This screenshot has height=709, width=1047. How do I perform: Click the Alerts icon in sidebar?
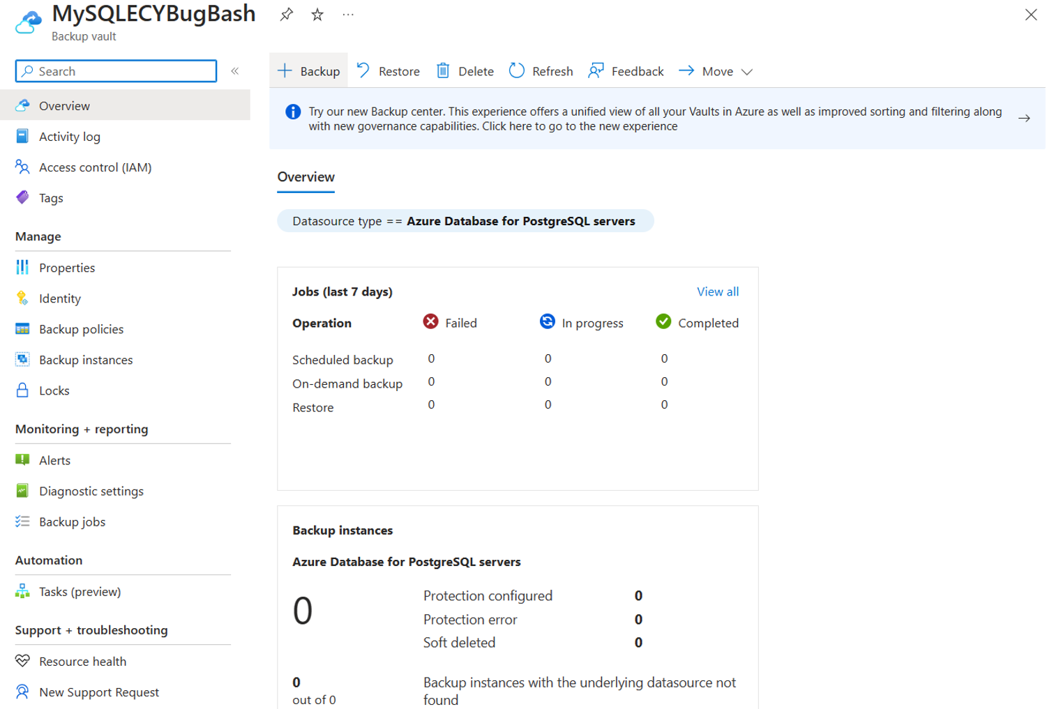click(x=22, y=460)
